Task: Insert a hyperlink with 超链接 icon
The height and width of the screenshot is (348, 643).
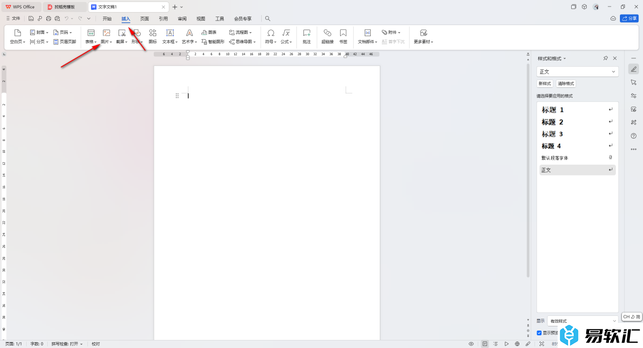Action: coord(327,36)
